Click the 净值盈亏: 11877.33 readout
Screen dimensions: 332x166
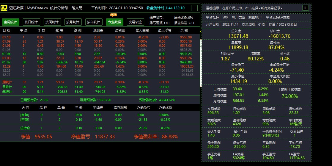93,137
